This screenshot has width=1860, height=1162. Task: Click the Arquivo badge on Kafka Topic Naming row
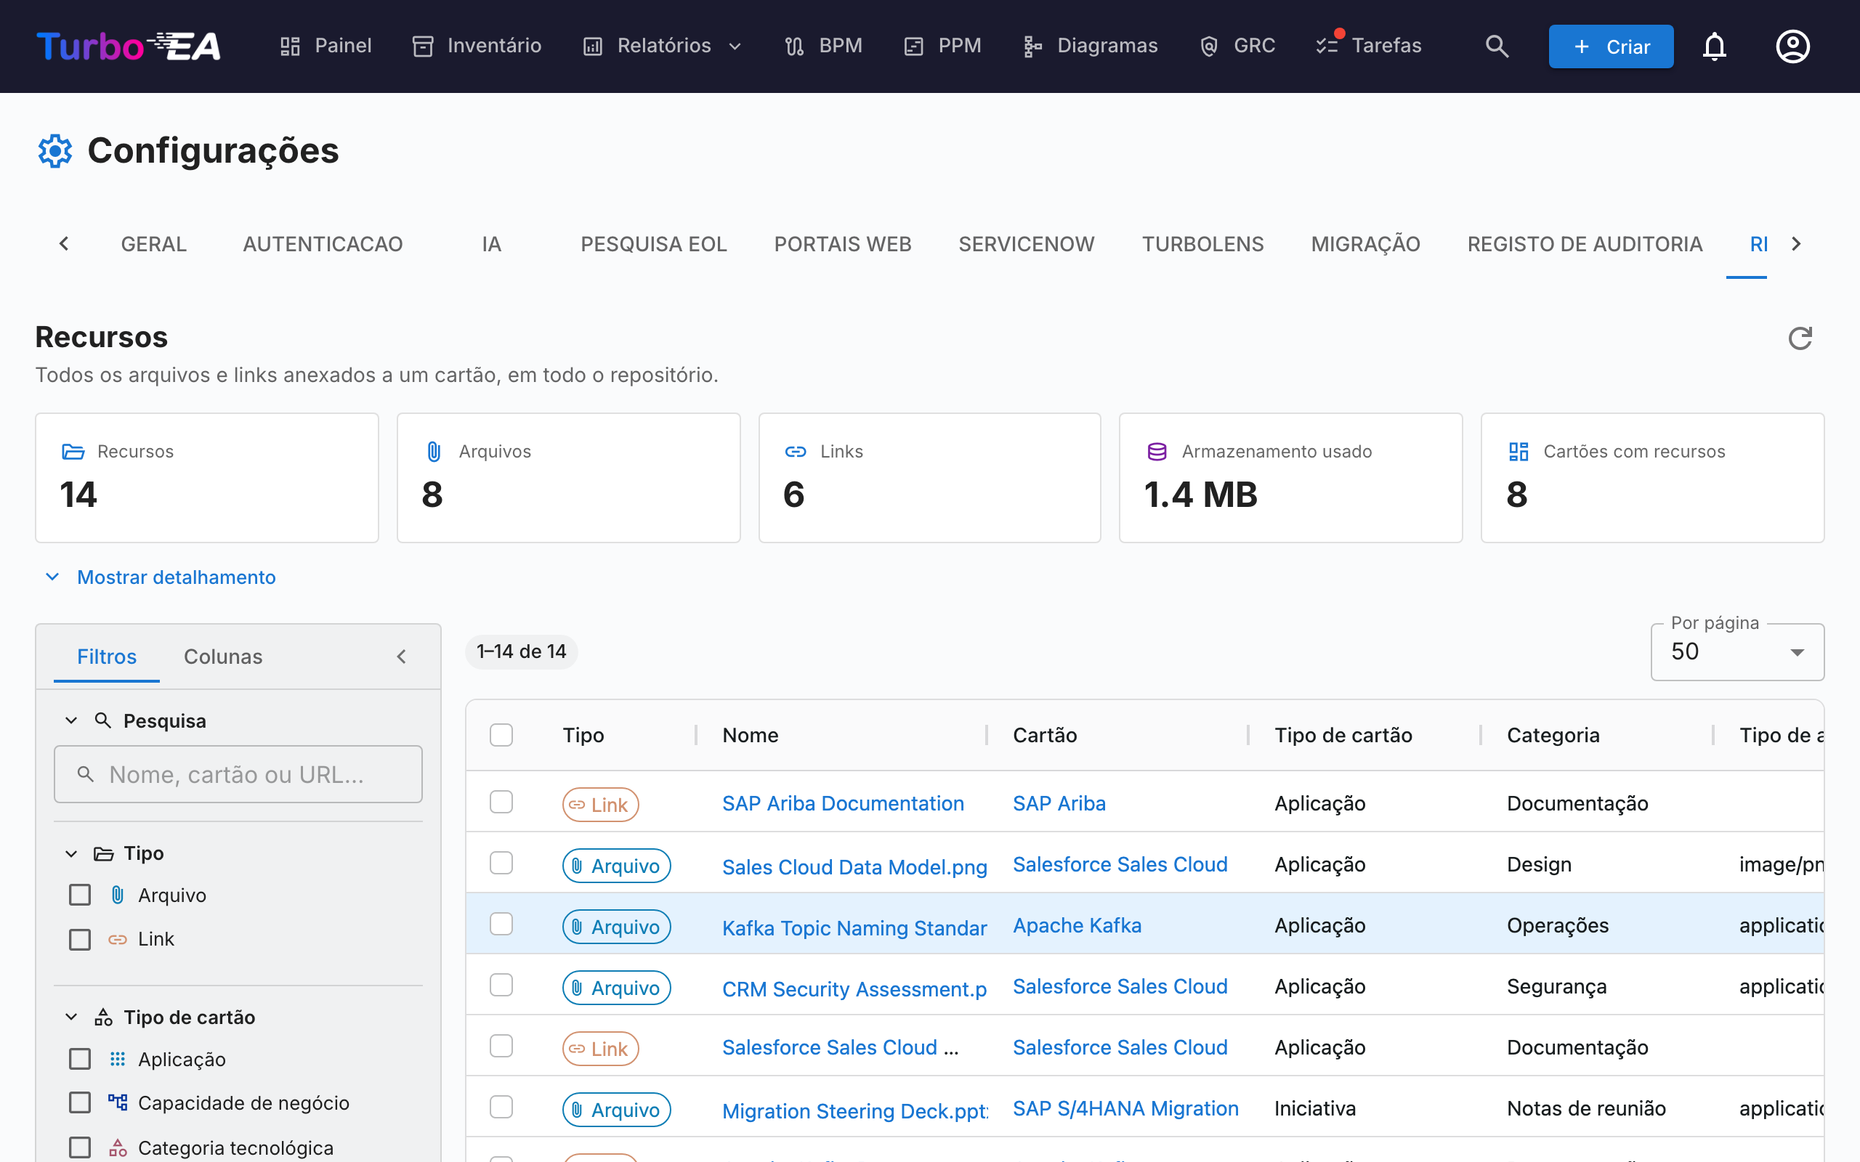(616, 927)
